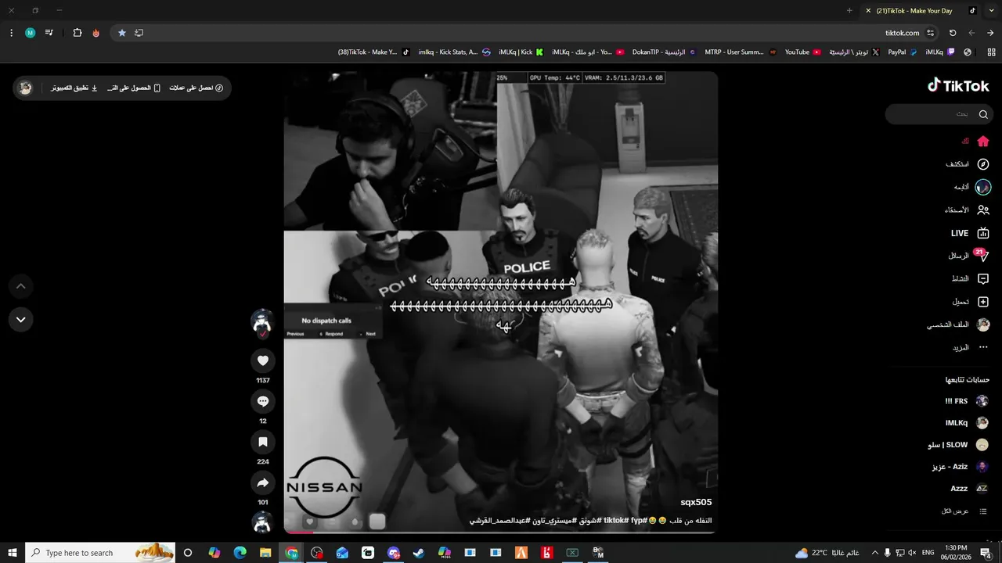Go to previous video with up chevron
Viewport: 1002px width, 563px height.
tap(21, 286)
